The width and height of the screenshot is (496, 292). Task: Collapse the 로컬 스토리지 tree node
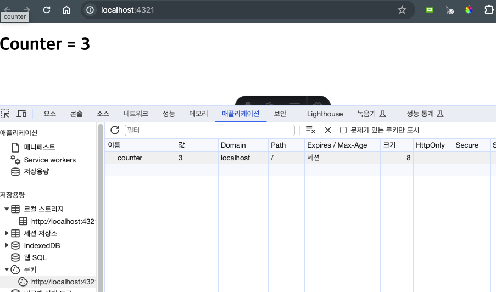(7, 209)
